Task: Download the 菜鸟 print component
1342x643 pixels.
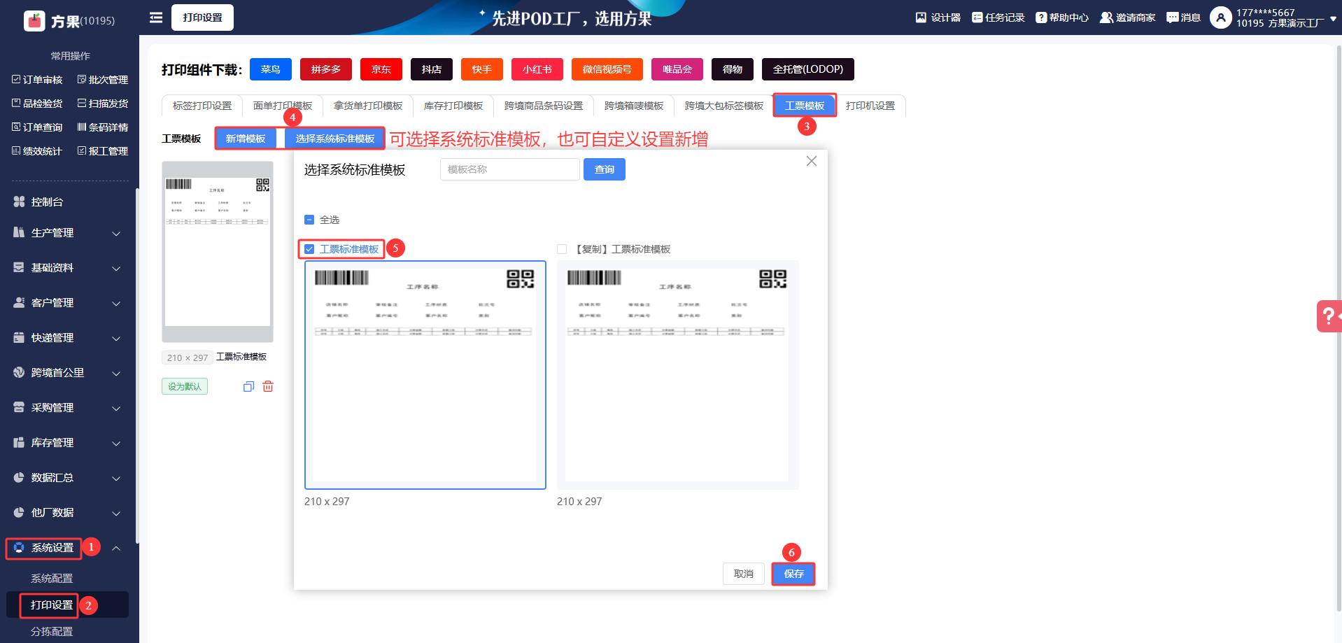Action: 271,69
